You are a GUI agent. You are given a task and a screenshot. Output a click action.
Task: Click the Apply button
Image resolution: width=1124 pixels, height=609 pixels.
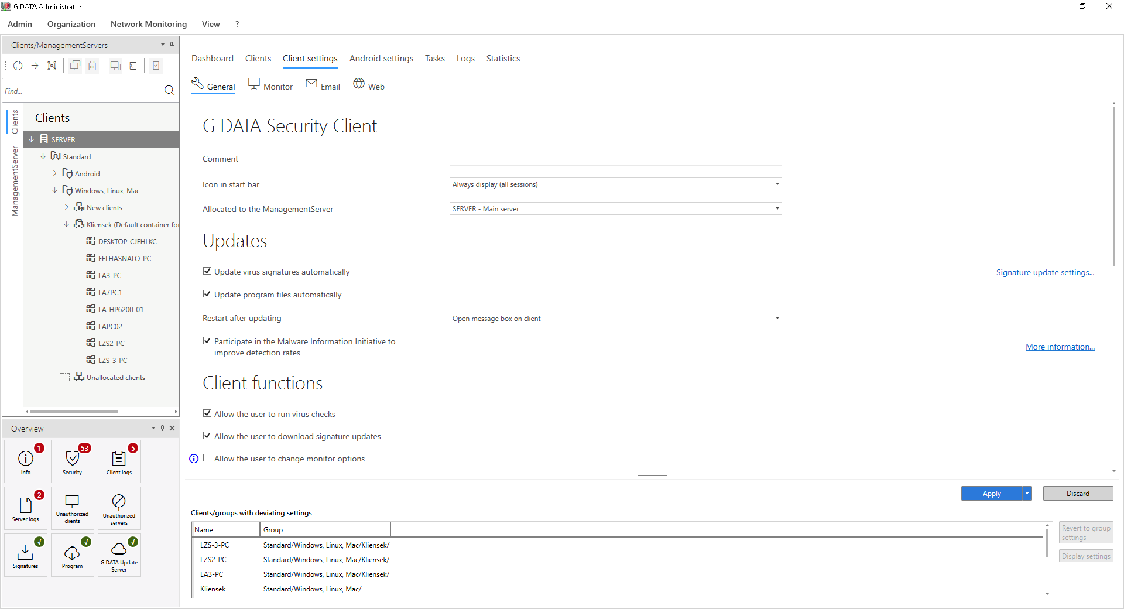(x=992, y=494)
